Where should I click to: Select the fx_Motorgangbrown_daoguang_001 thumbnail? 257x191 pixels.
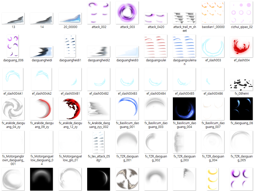(13, 142)
